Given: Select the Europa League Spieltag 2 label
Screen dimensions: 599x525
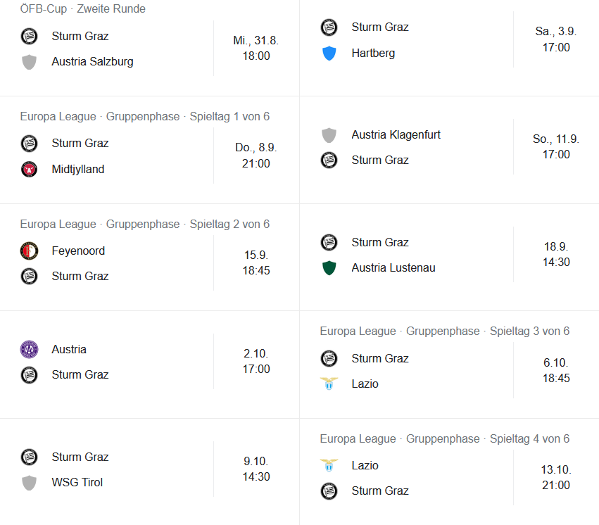Looking at the screenshot, I should click(x=145, y=224).
